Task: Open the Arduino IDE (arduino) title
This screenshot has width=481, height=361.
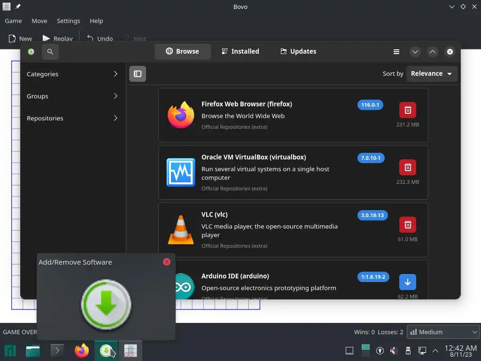Action: click(235, 276)
